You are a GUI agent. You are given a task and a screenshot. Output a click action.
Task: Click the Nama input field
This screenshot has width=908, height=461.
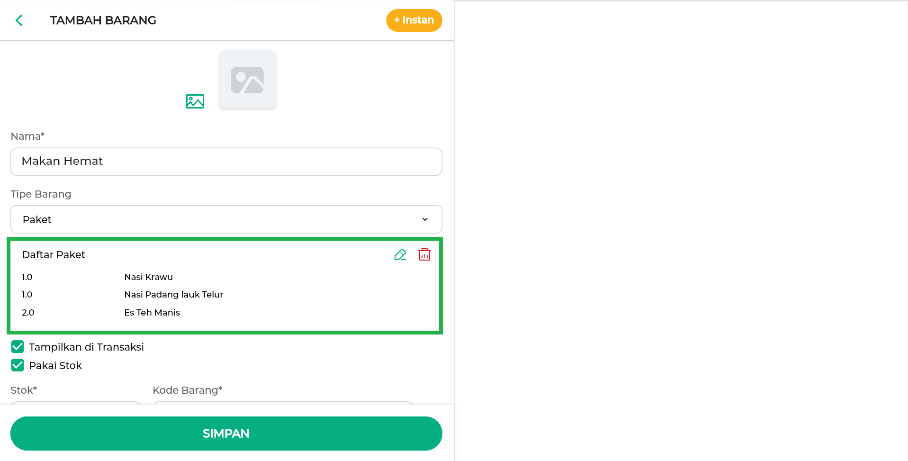click(x=226, y=162)
